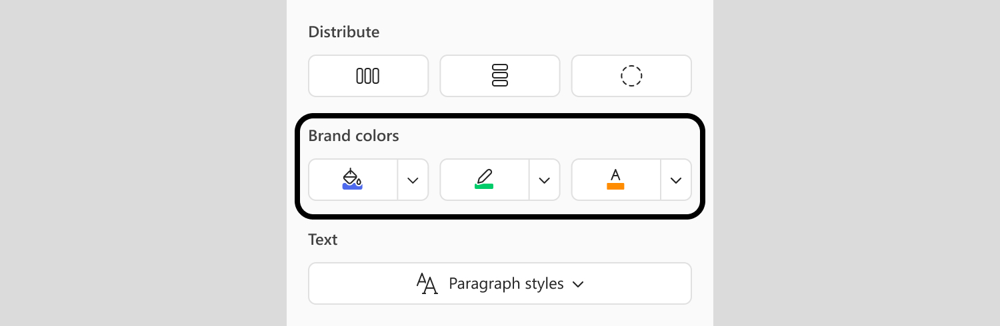Screen dimensions: 1000x326
Task: Apply the paint bucket fill color
Action: point(353,180)
